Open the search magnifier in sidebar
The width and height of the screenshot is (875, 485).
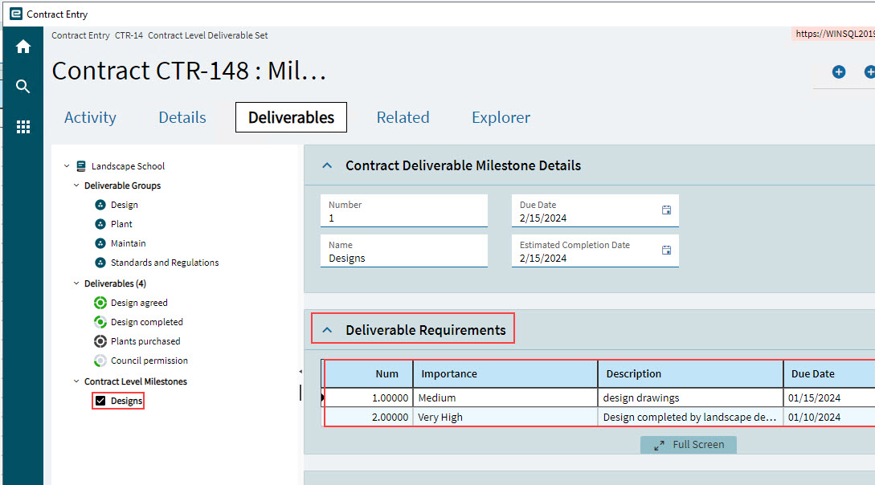point(22,87)
